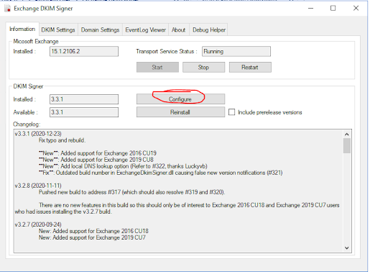
Task: Click the Start transport service button
Action: pyautogui.click(x=157, y=67)
